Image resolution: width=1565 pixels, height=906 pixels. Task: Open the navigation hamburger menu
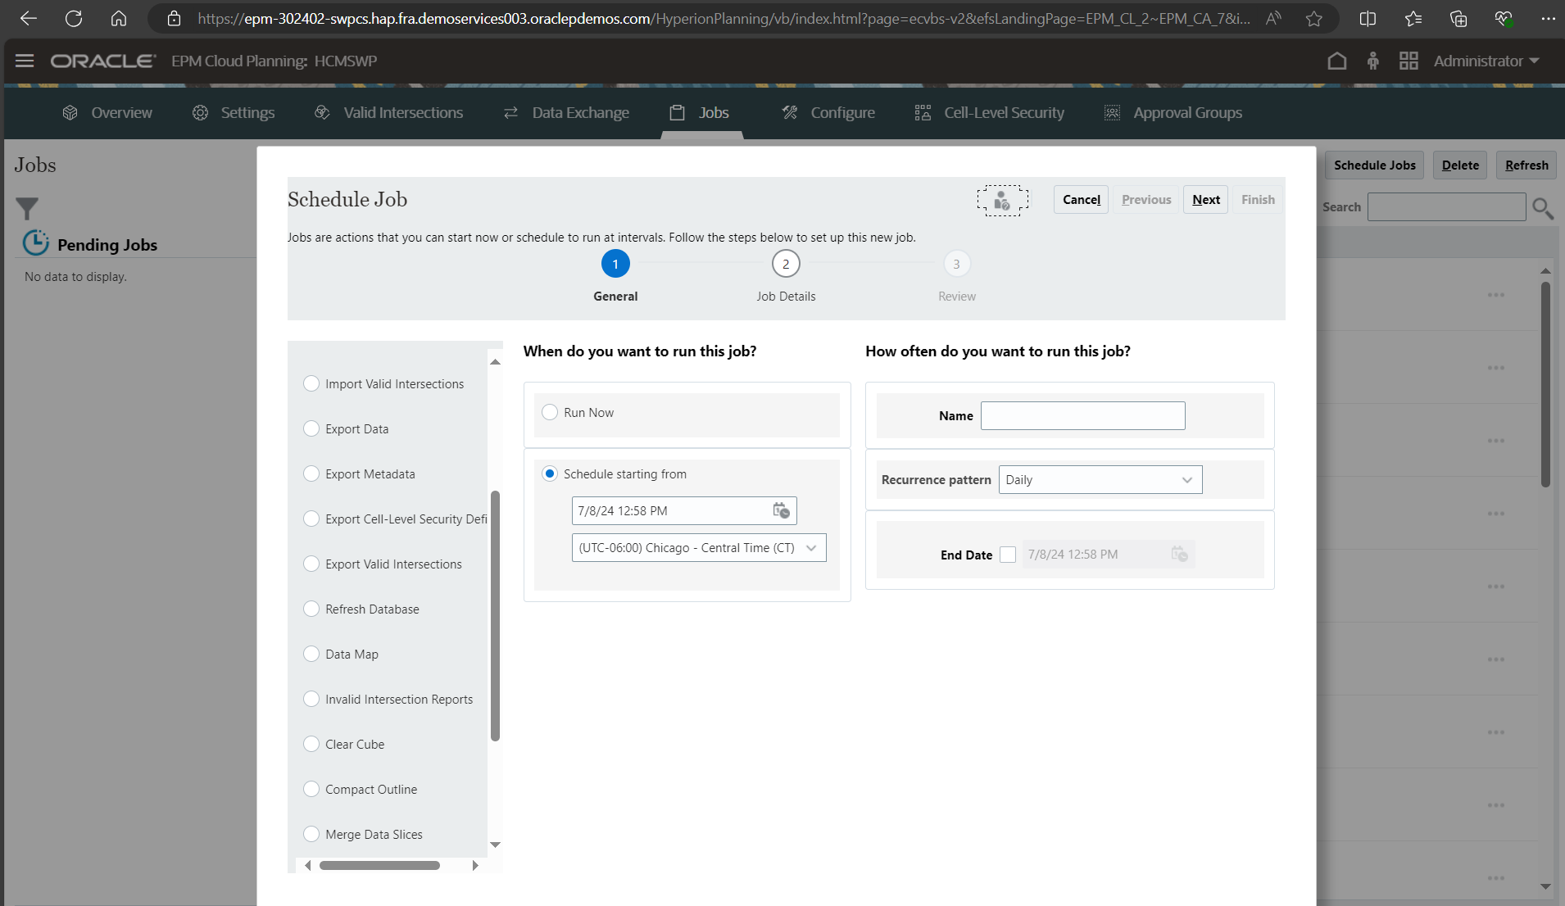coord(25,61)
